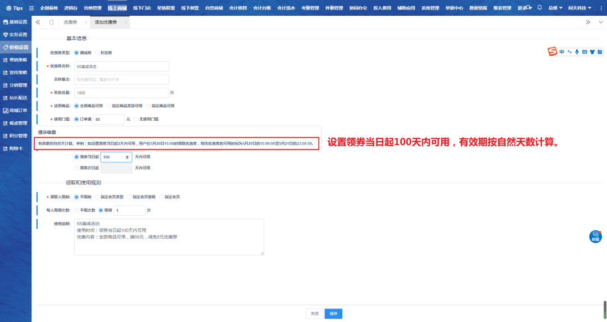The height and width of the screenshot is (322, 607).
Task: Close the 添加优惠券 tab
Action: 125,22
